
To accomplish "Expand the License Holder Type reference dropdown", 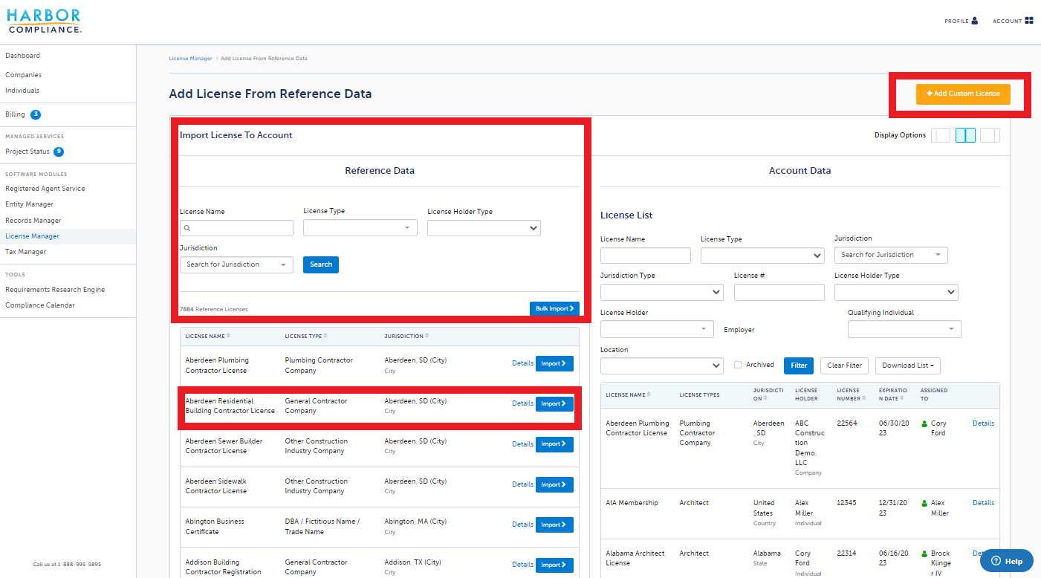I will [x=484, y=228].
